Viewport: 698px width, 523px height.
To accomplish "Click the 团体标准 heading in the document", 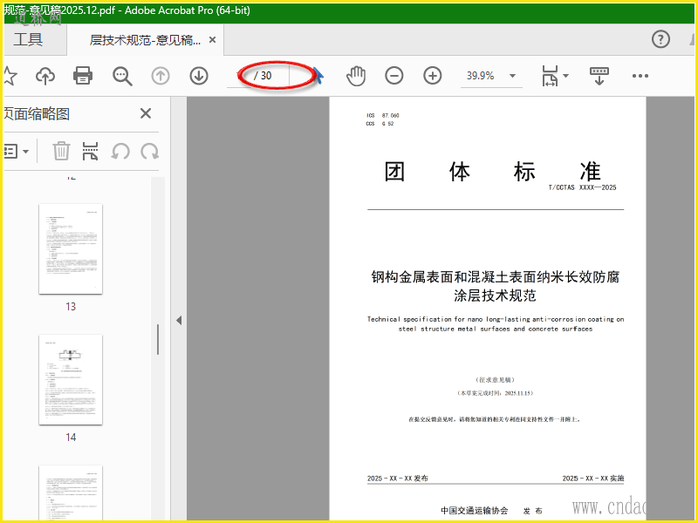I will coord(492,172).
